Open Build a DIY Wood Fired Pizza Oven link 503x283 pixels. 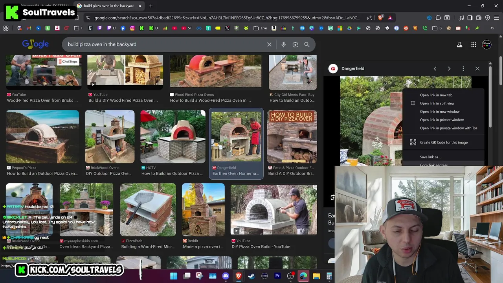(123, 100)
